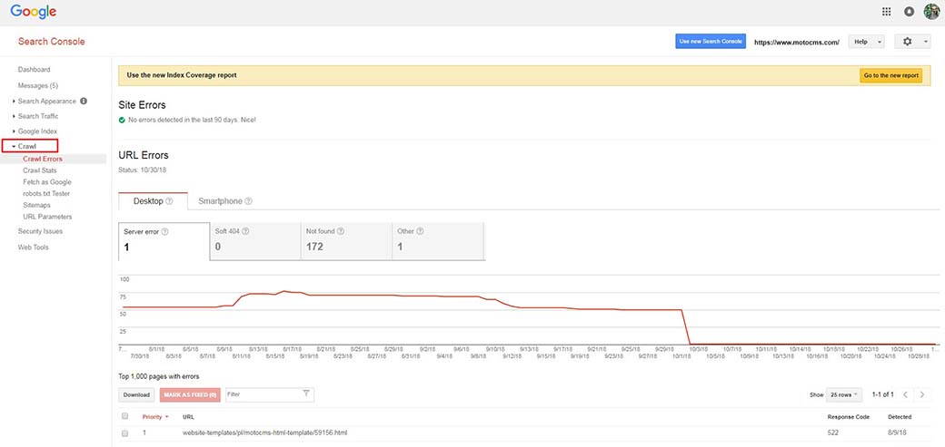The height and width of the screenshot is (447, 945).
Task: Type in the Filter input field
Action: pos(262,394)
